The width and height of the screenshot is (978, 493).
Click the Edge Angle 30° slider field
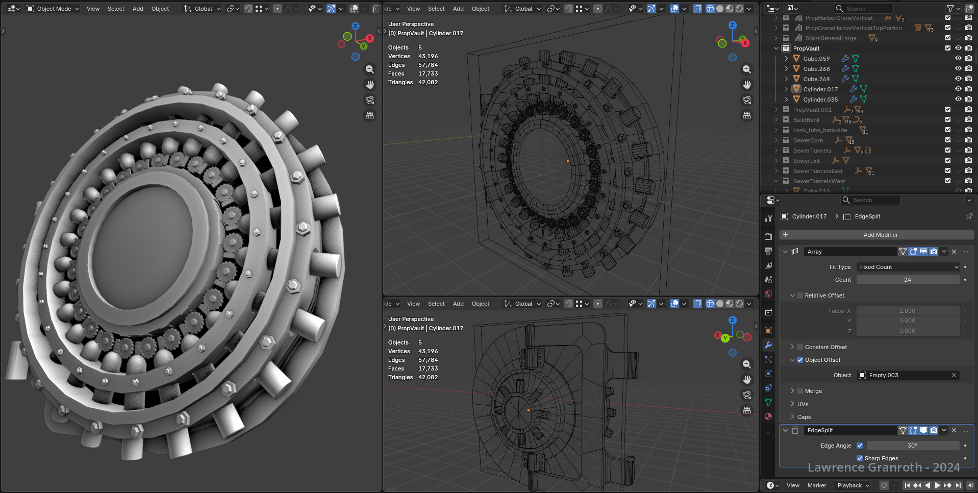pos(912,446)
